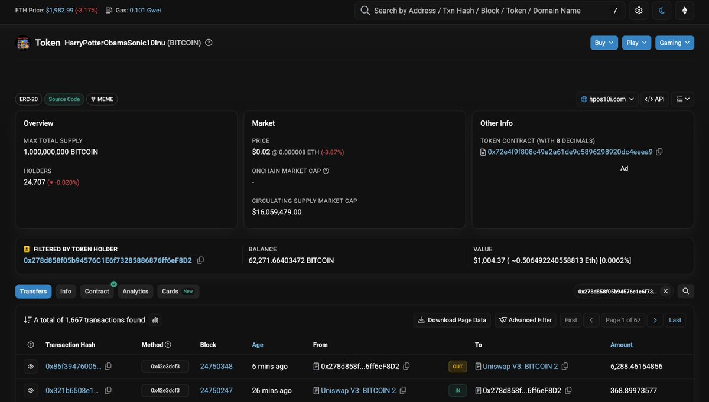Switch to the Analytics tab

(135, 291)
